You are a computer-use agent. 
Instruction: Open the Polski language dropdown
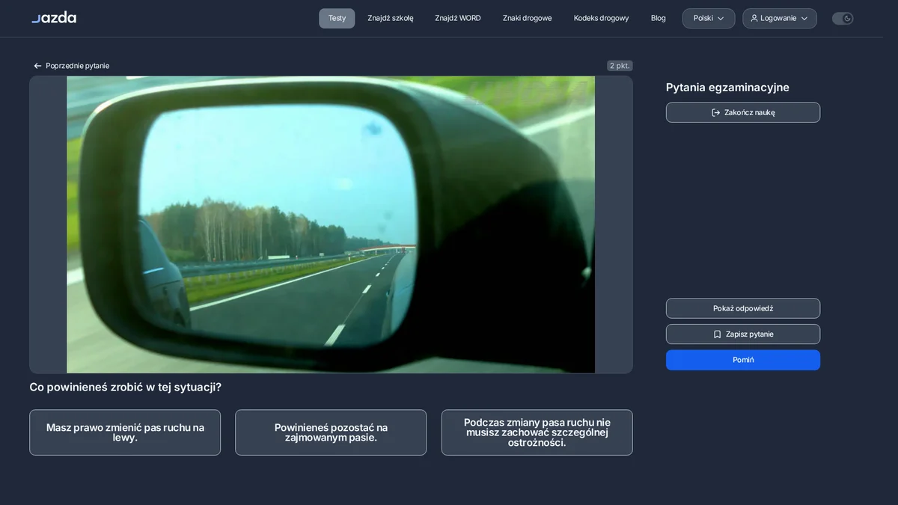(x=709, y=18)
